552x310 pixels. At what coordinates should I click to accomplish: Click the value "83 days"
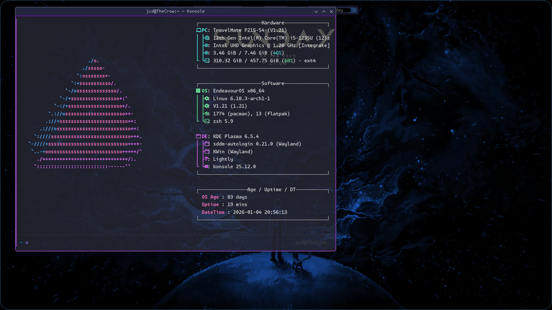[237, 197]
